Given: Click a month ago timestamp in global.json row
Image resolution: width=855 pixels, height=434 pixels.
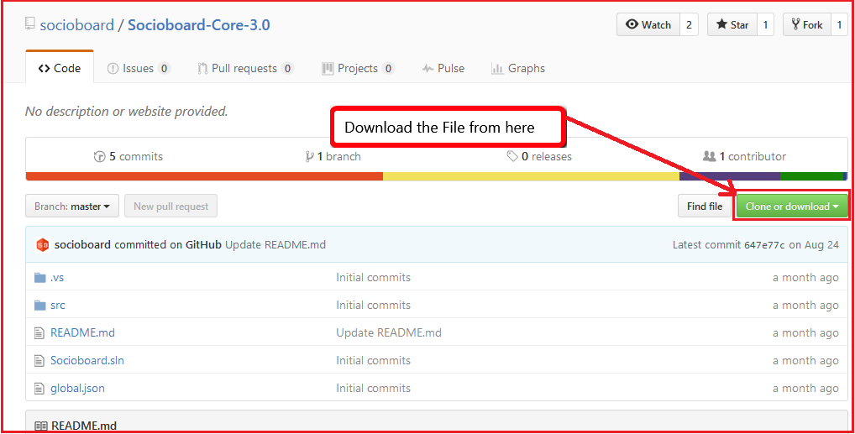Looking at the screenshot, I should (805, 388).
